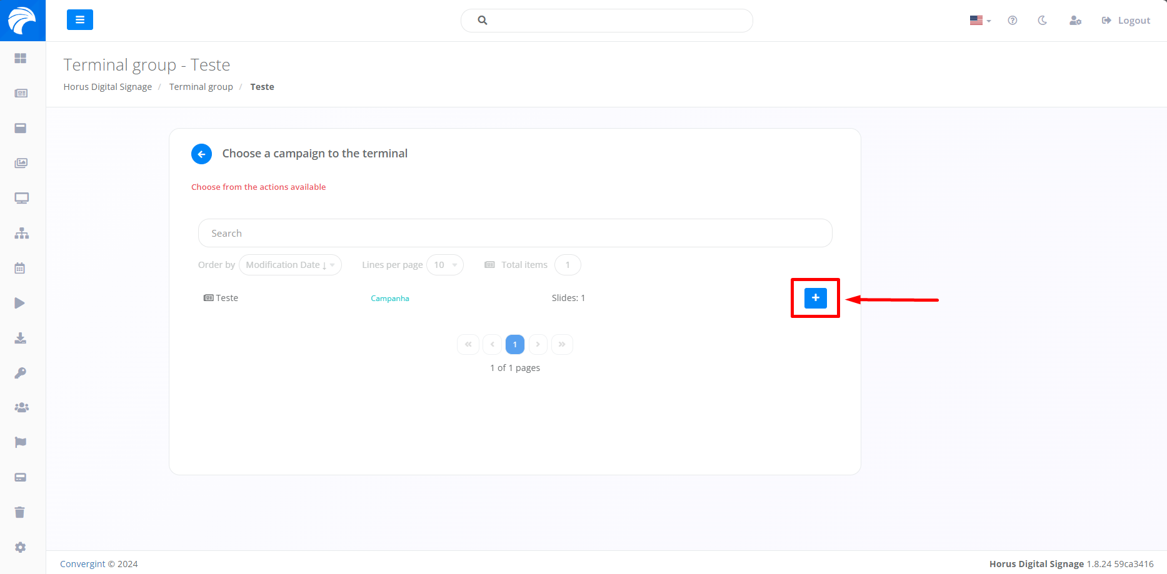
Task: Open the dashboard grid icon in sidebar
Action: click(21, 58)
